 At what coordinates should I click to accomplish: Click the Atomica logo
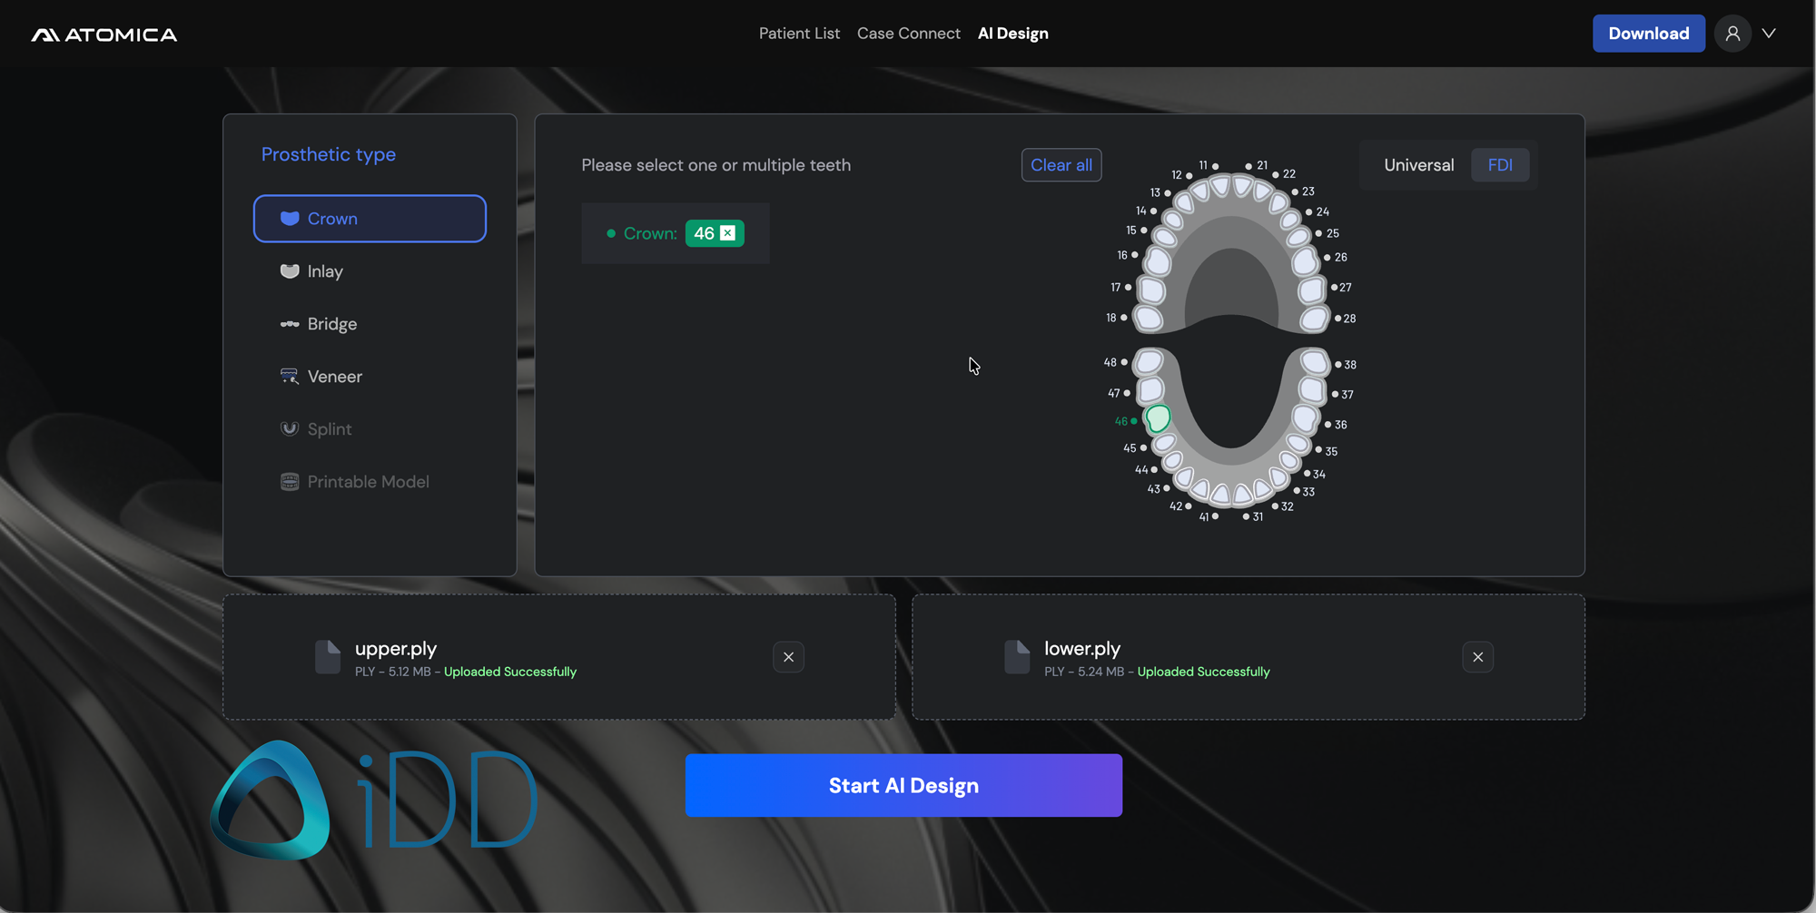[104, 34]
